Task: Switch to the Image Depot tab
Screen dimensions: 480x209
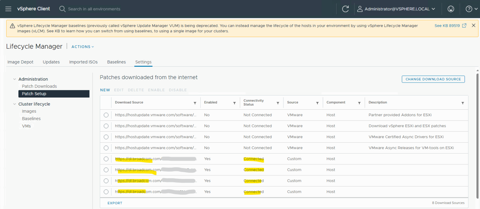Action: (x=20, y=62)
